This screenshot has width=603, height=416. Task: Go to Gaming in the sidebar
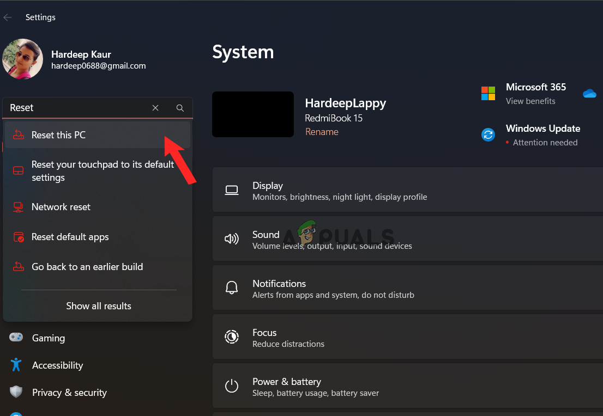[49, 338]
